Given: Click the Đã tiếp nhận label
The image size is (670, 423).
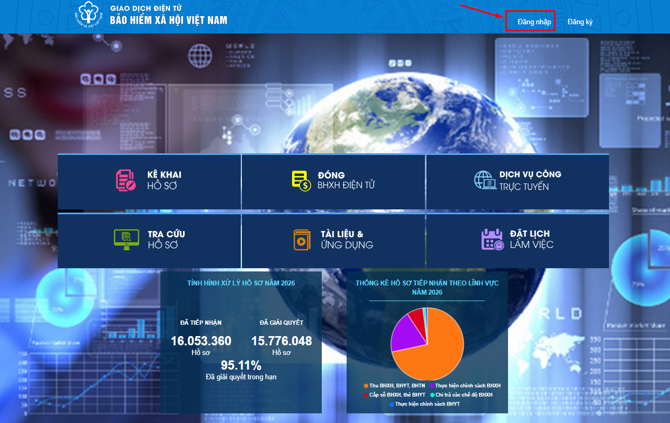Looking at the screenshot, I should (x=201, y=323).
